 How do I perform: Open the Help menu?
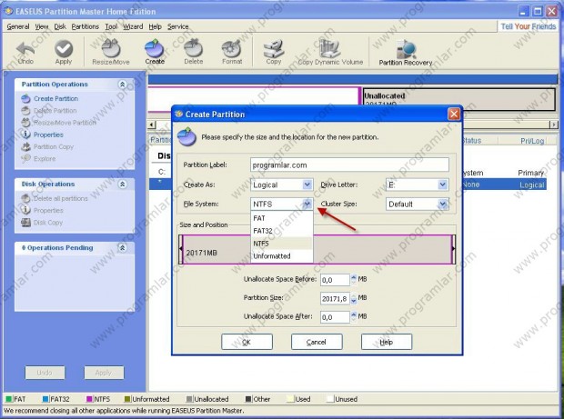coord(155,26)
